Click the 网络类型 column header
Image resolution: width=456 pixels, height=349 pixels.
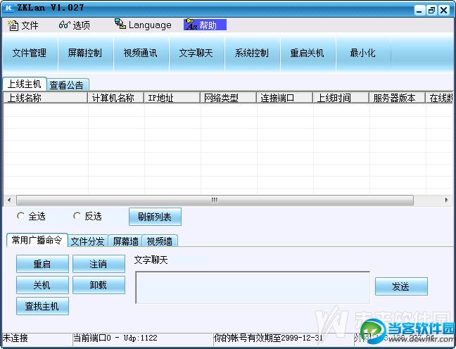229,98
